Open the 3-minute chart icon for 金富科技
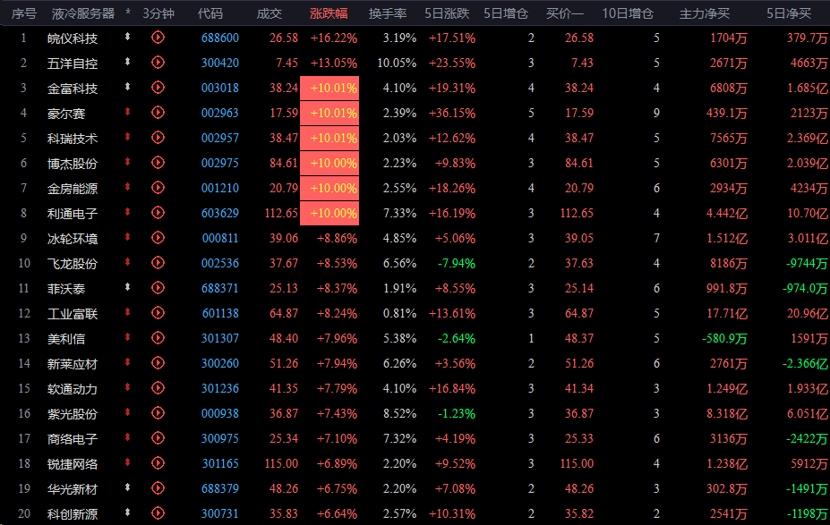Screen dimensions: 830x525 158,88
